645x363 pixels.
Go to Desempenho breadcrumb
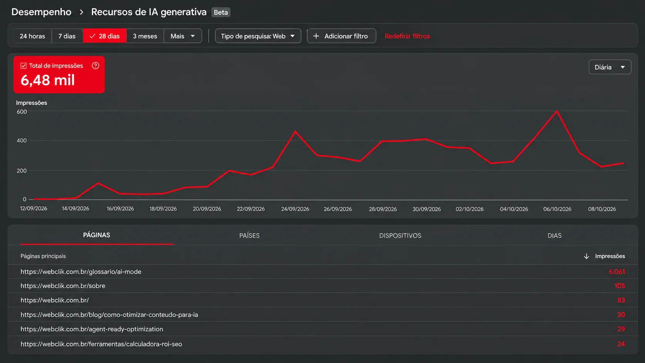[41, 12]
